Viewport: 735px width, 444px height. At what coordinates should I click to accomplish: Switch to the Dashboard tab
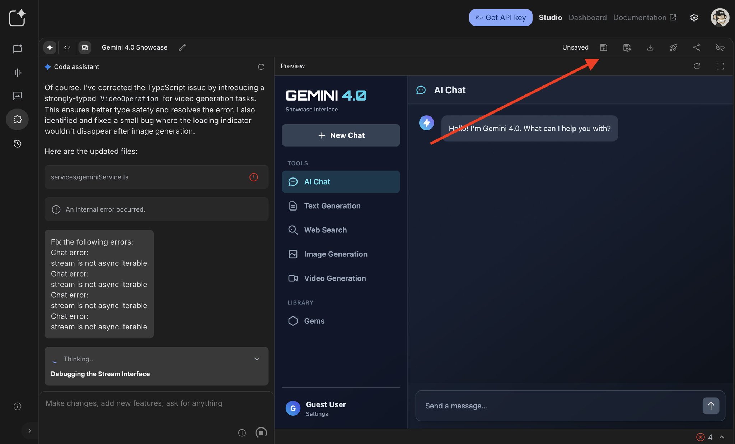(587, 18)
